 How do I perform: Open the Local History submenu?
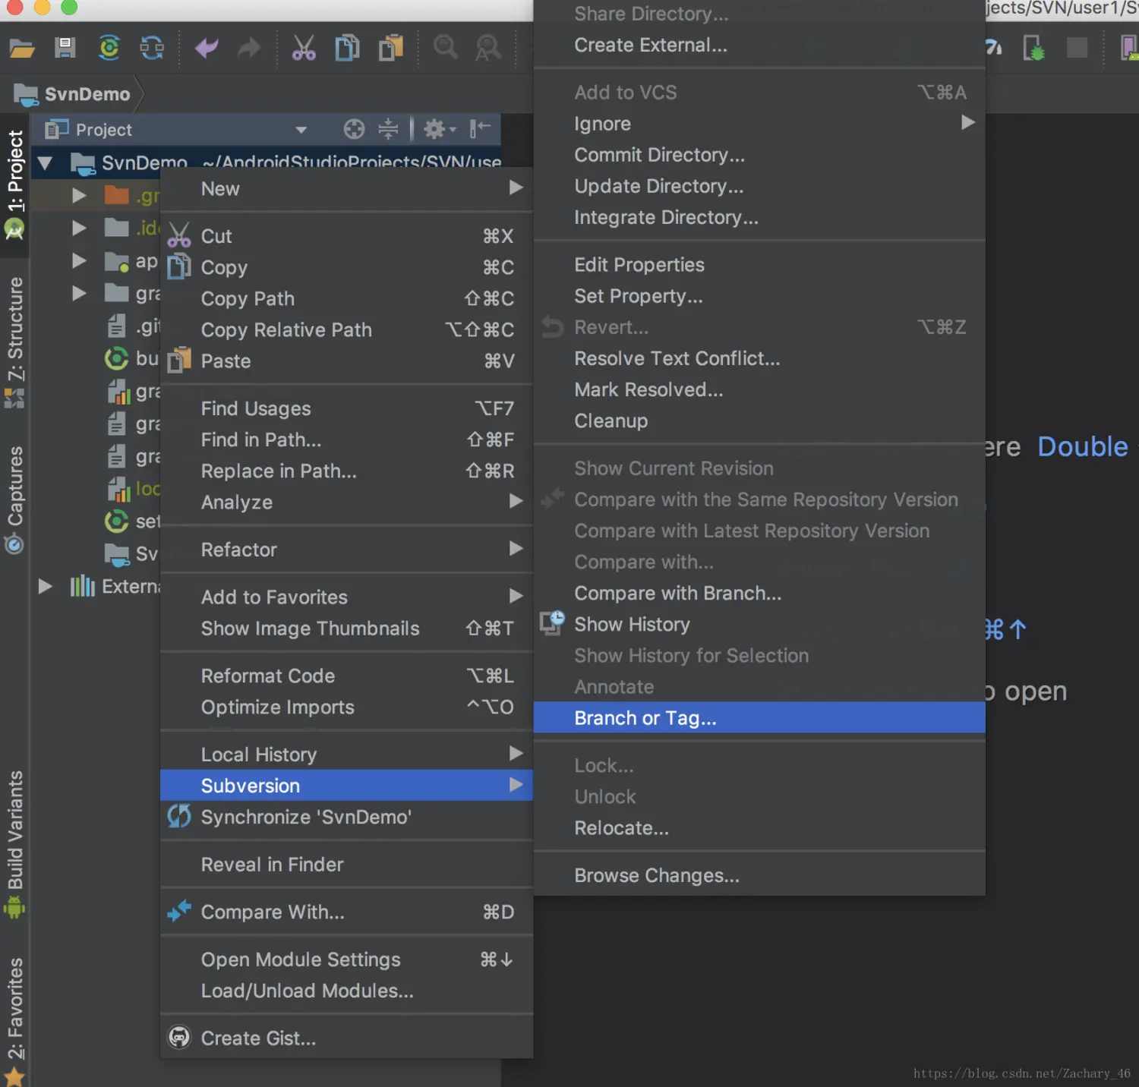click(x=346, y=754)
